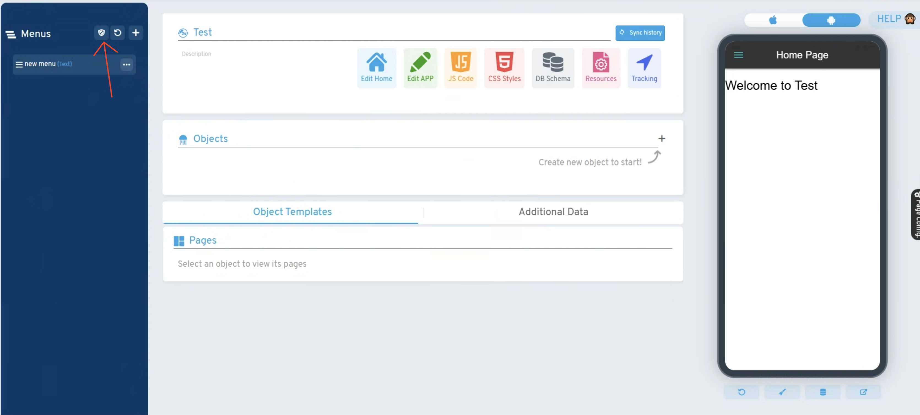920x415 pixels.
Task: Toggle hamburger menu in phone preview
Action: pos(738,55)
